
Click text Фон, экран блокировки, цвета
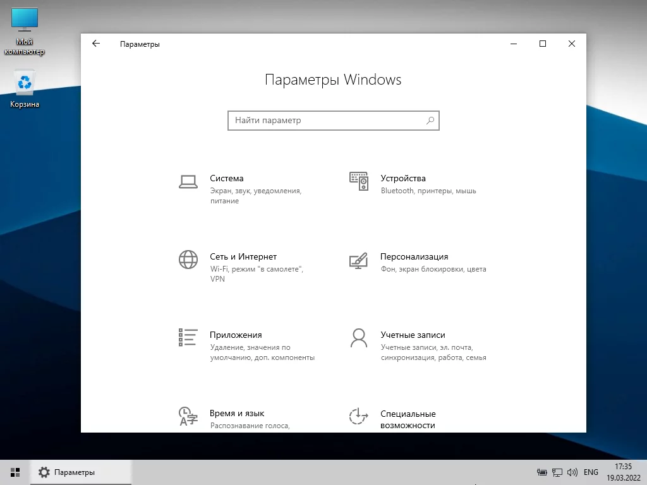pyautogui.click(x=433, y=269)
